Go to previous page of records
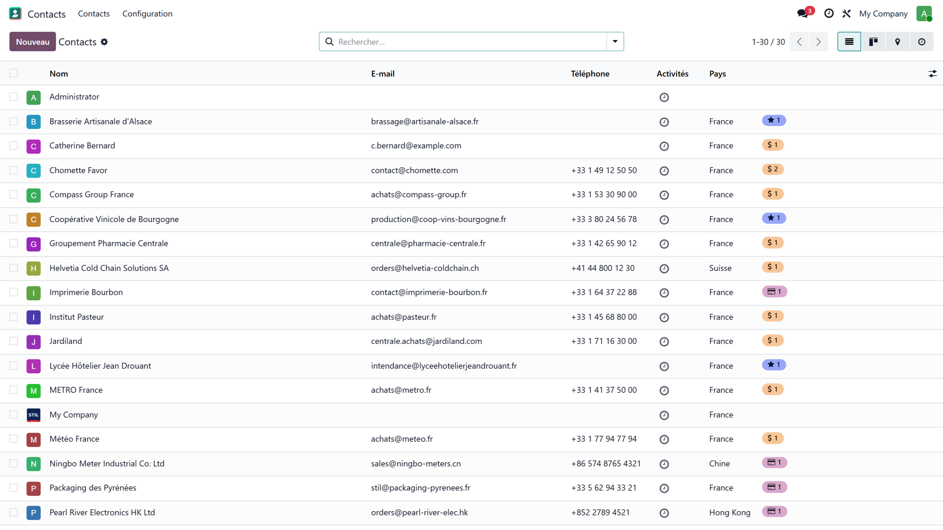 (799, 42)
